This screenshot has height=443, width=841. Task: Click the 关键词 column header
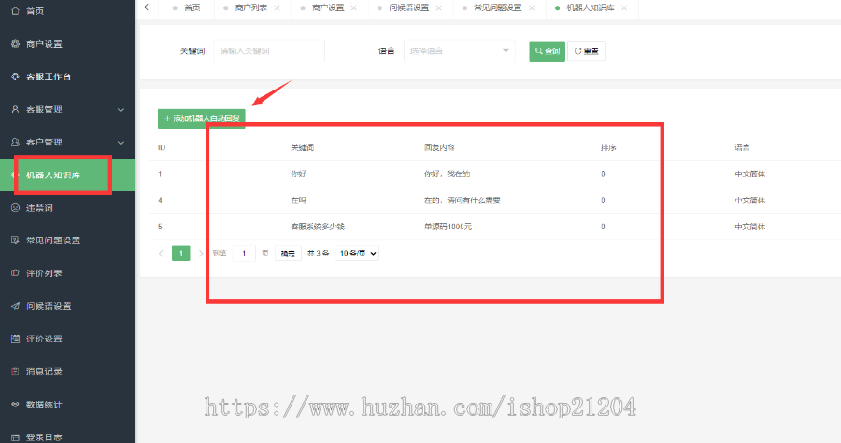point(303,147)
